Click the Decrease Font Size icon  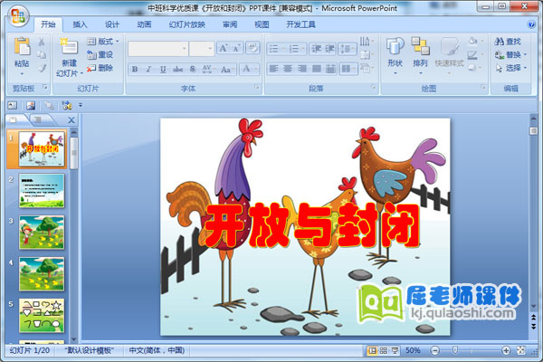pos(237,48)
